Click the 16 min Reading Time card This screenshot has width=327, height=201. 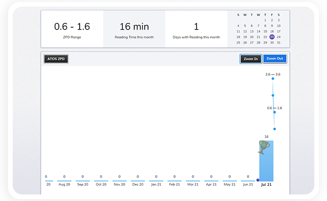tap(134, 29)
